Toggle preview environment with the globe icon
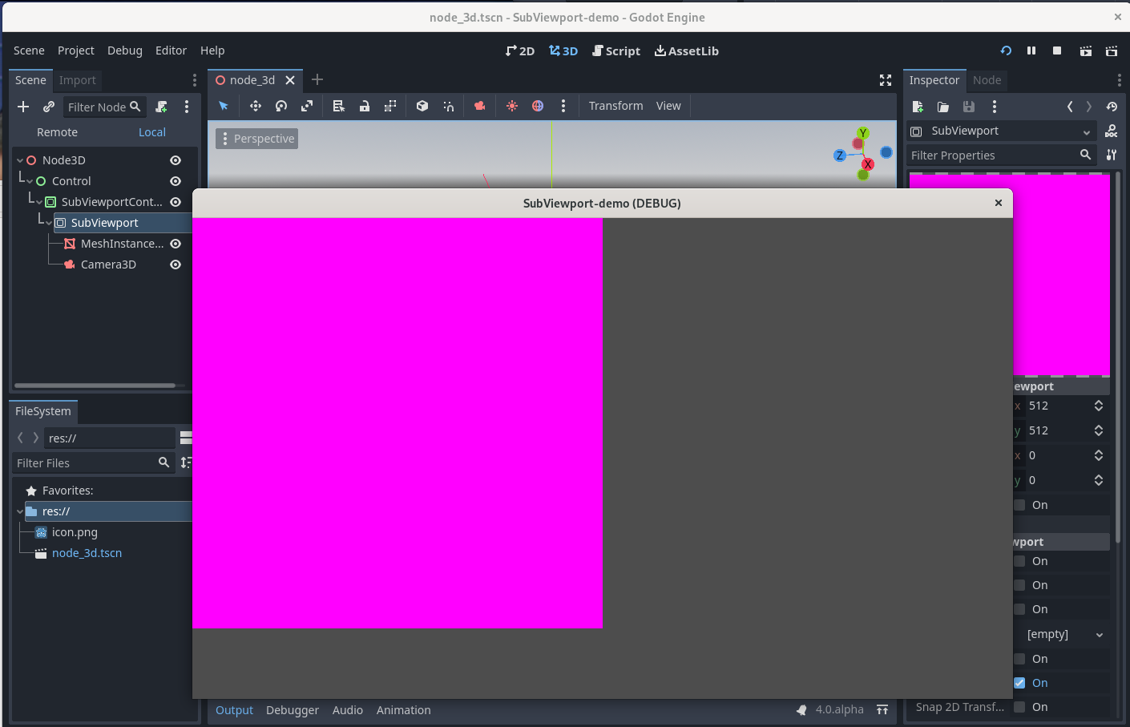The height and width of the screenshot is (727, 1130). (537, 106)
